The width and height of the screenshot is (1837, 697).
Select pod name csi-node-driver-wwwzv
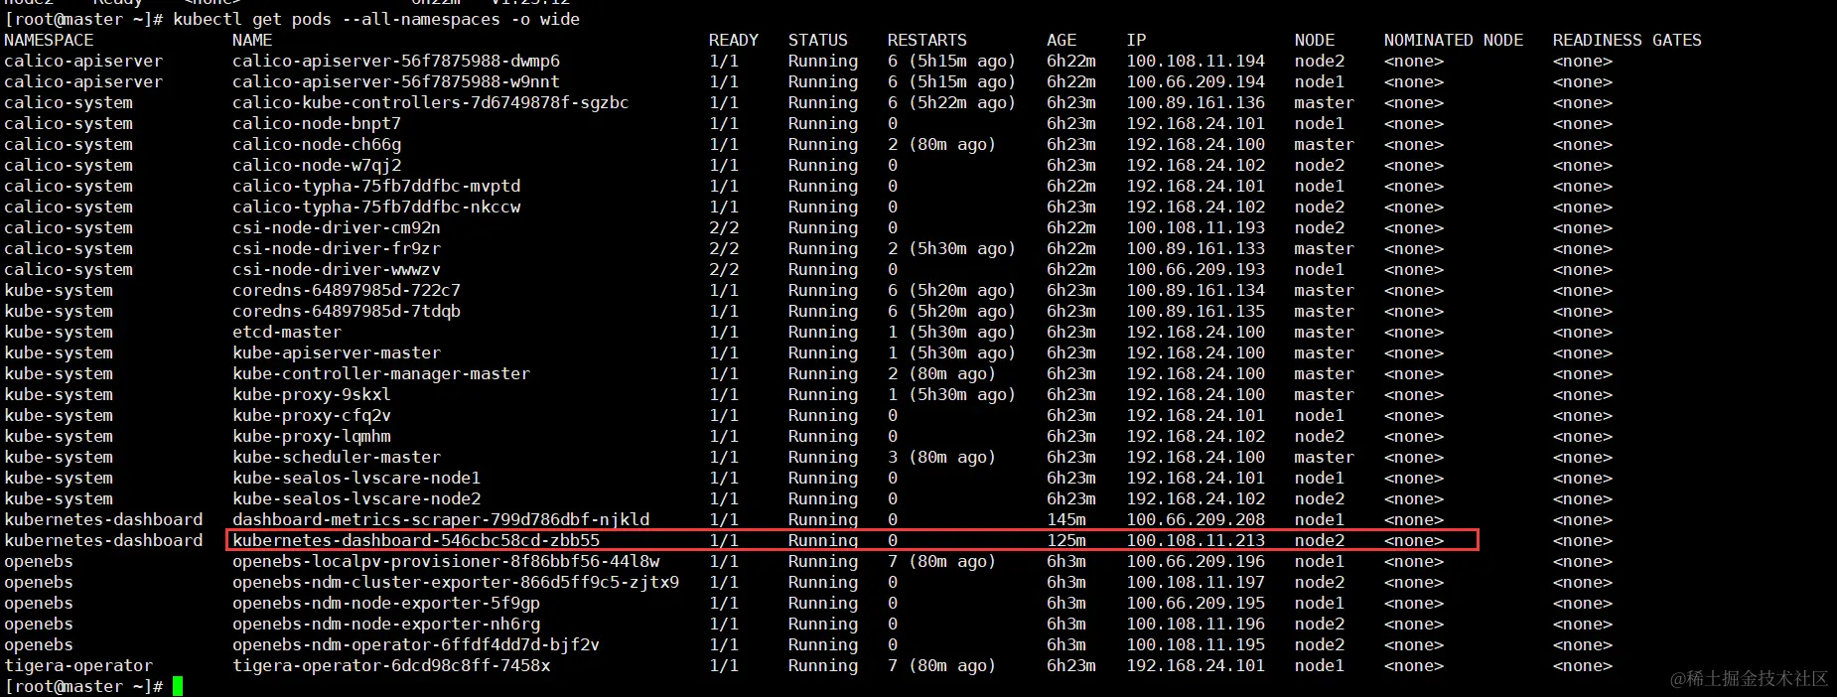pyautogui.click(x=337, y=269)
